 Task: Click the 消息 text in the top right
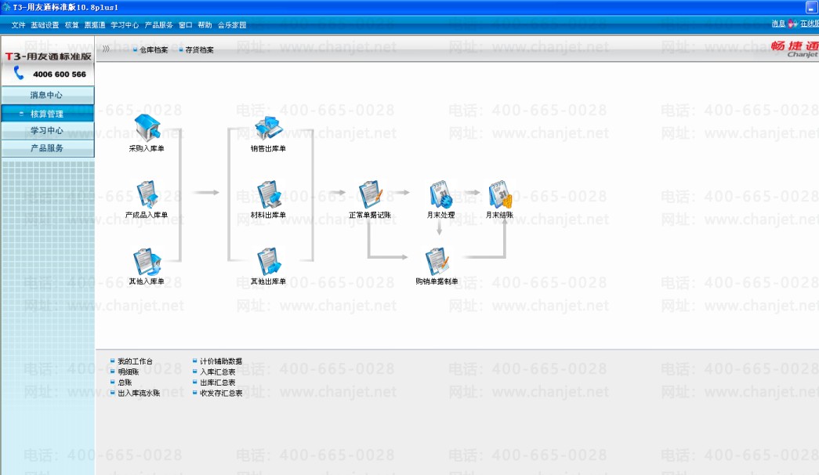[778, 24]
